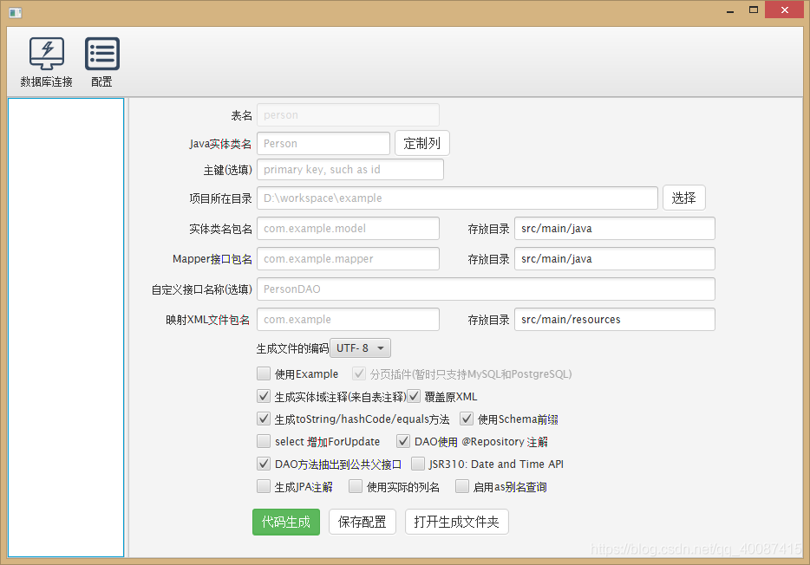Screen dimensions: 810x565
Task: Disable DAO方法抽出公共父接口
Action: tap(264, 464)
